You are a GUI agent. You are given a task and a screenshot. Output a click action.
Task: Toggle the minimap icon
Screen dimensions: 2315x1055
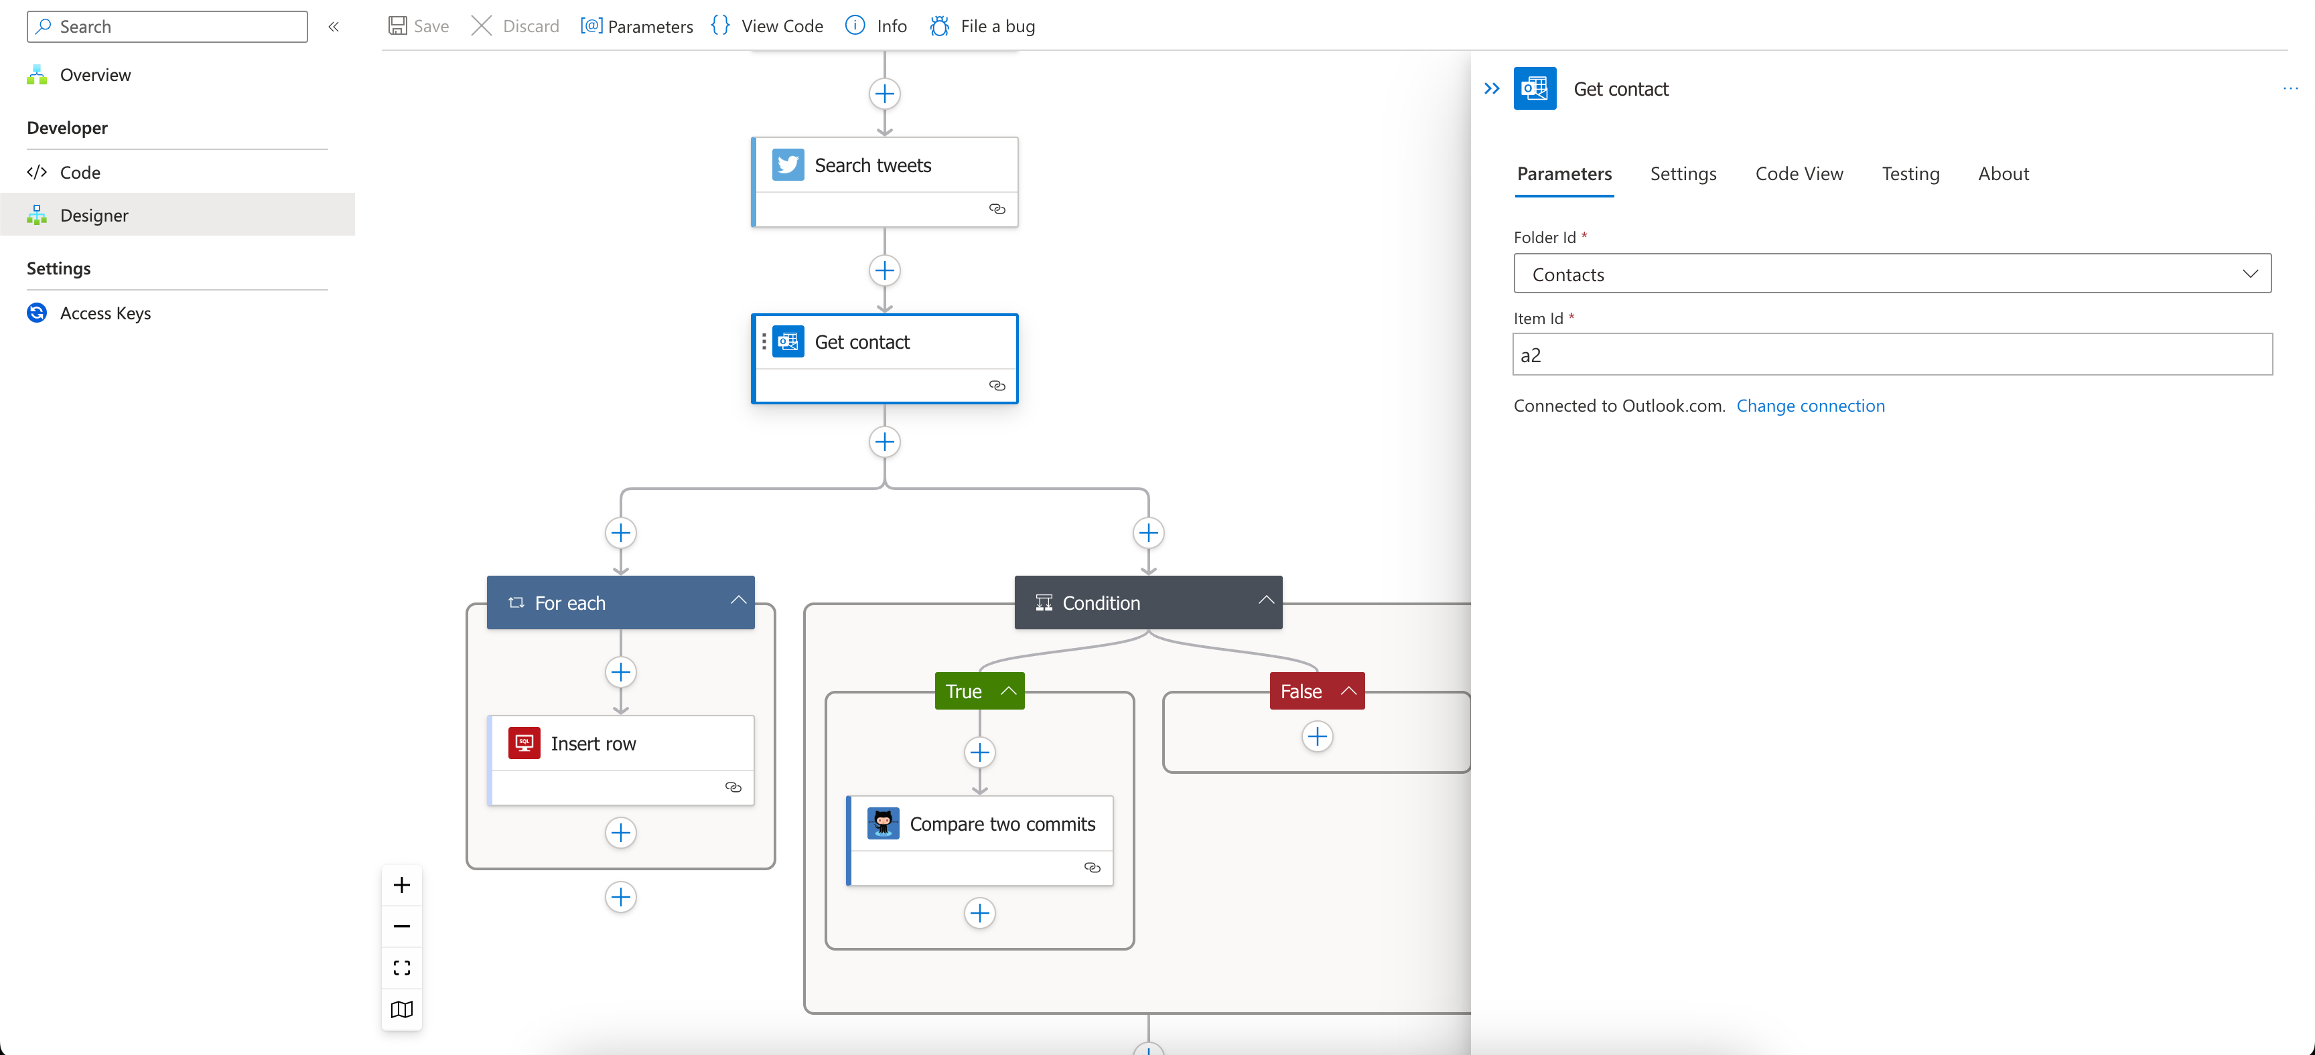coord(402,1009)
